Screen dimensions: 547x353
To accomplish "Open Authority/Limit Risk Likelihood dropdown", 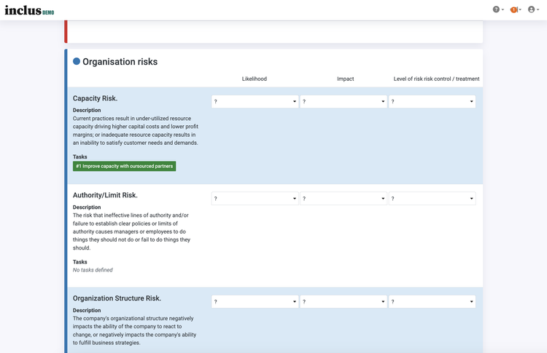I will tap(255, 199).
